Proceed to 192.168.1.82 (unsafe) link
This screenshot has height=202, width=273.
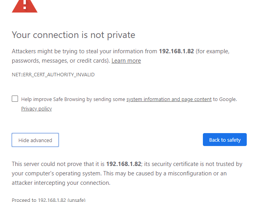[x=49, y=200]
